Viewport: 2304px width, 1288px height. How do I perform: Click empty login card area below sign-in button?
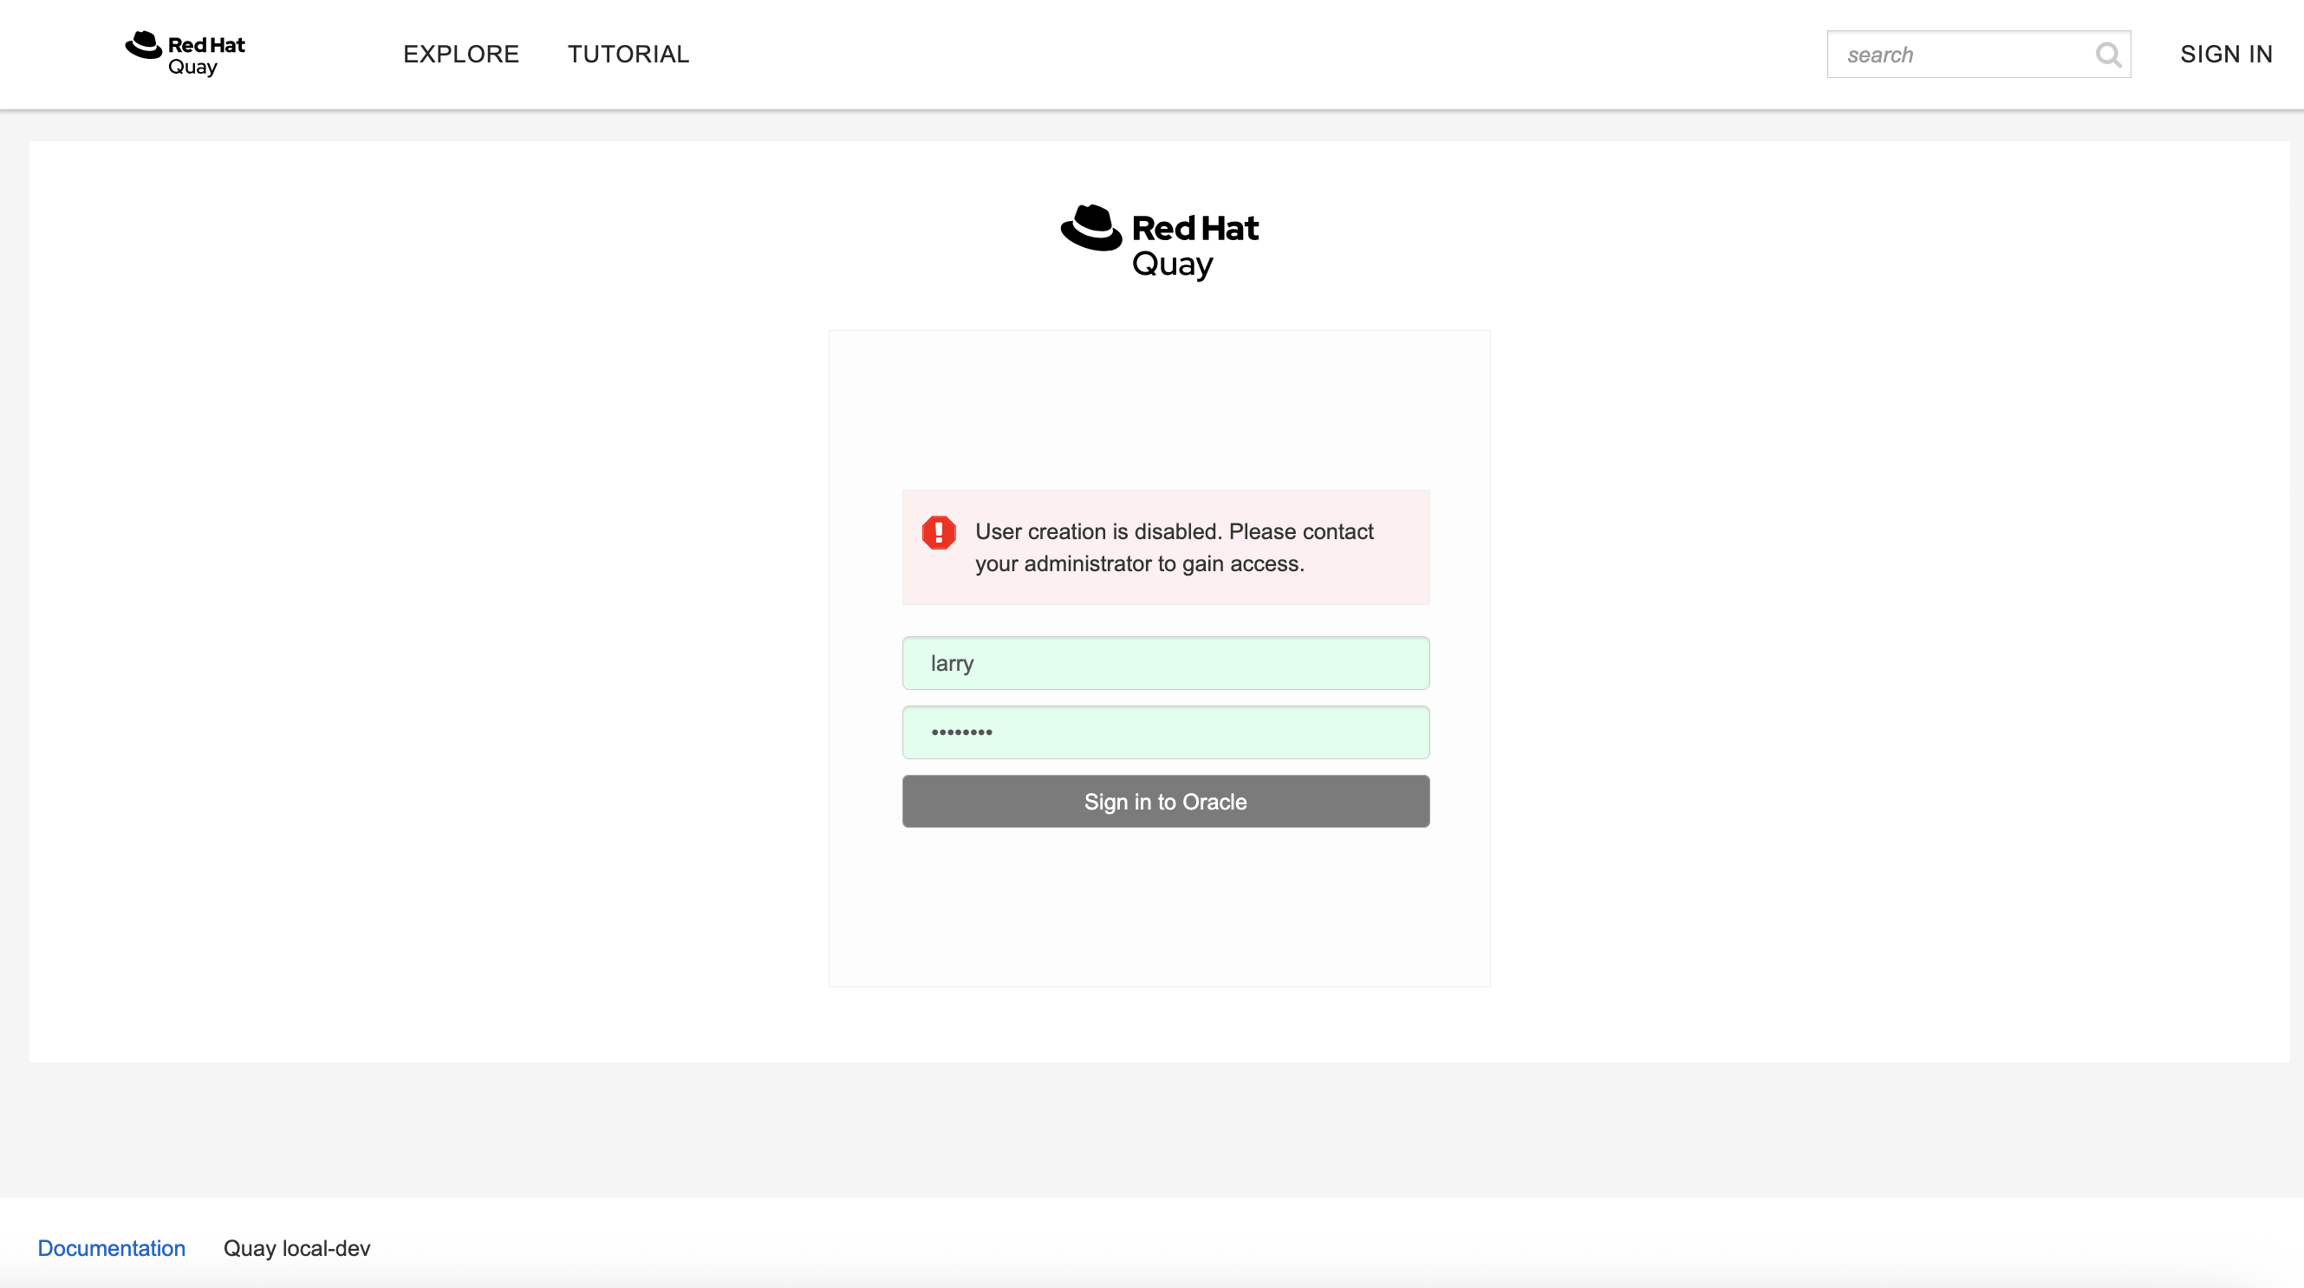1159,907
